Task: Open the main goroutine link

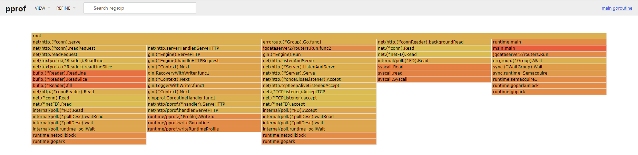Action: click(x=617, y=8)
